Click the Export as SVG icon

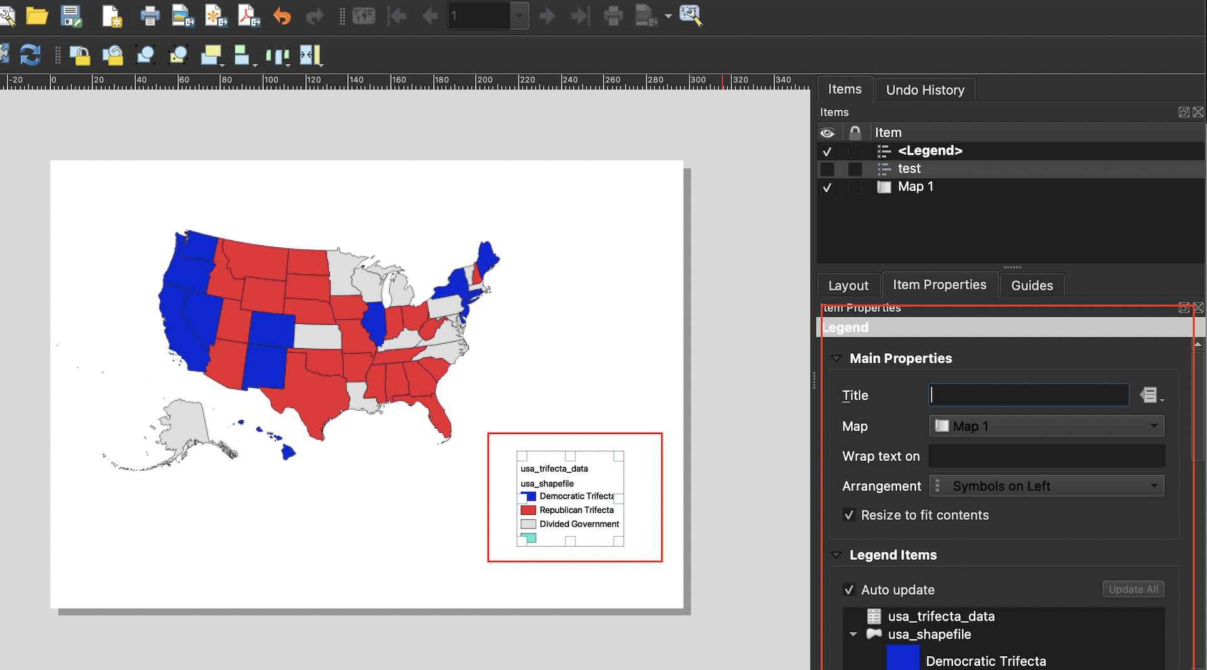coord(216,16)
